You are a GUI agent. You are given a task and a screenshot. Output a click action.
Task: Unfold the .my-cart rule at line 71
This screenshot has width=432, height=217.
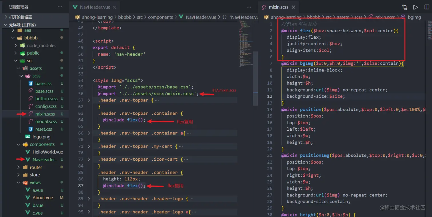(89, 146)
